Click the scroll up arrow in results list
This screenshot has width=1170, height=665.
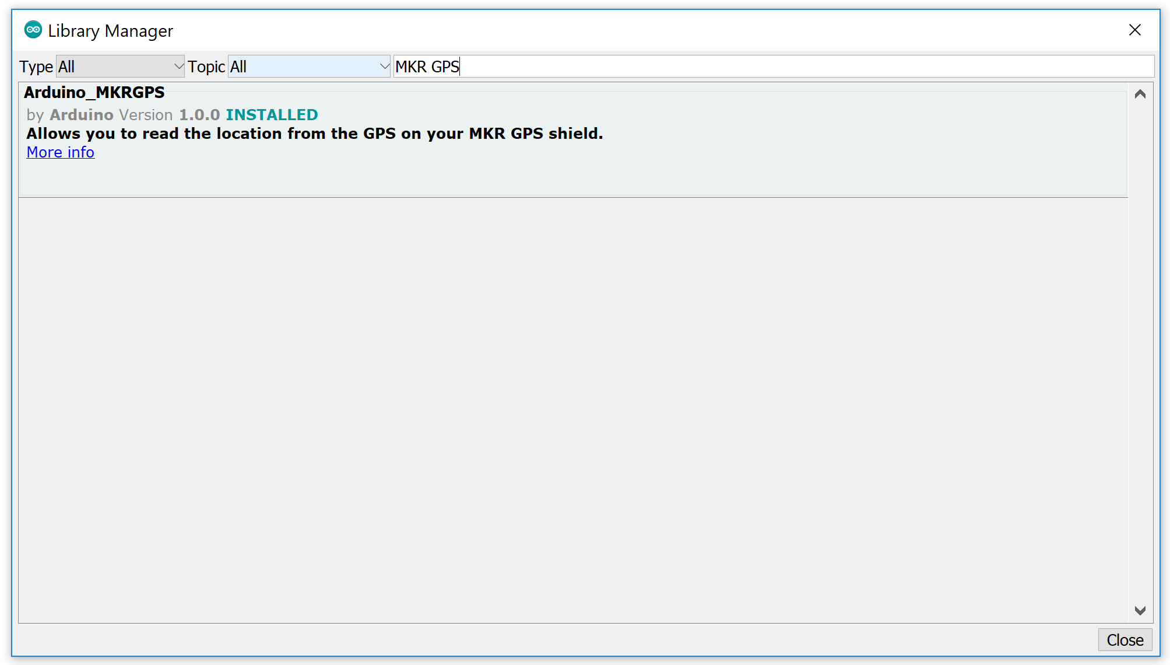click(1140, 94)
